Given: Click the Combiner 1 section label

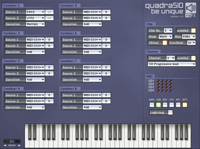Looking at the screenshot, I should [x=11, y=6].
